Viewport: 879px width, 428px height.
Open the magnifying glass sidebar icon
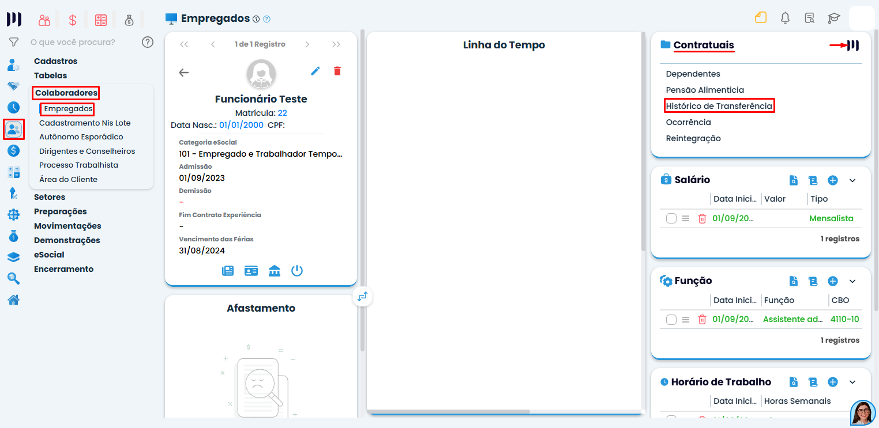13,279
